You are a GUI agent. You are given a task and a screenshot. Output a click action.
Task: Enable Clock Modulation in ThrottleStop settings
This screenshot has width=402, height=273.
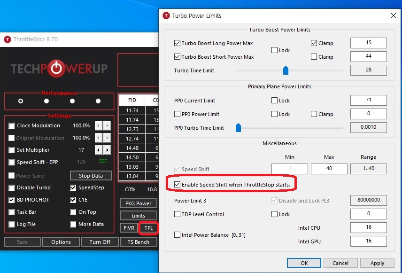[12, 126]
